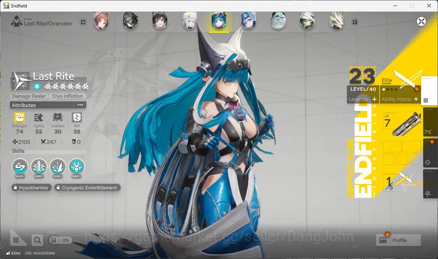Open the Damage Dealer tag
Screen dimensions: 438x259
pyautogui.click(x=29, y=96)
